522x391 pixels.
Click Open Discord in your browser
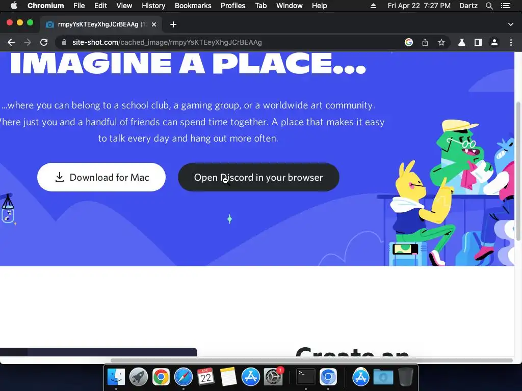pos(258,177)
